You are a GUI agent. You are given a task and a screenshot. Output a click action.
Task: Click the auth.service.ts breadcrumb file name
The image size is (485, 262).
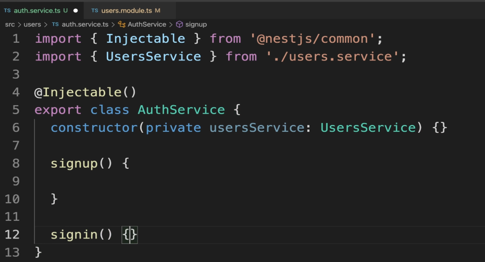85,24
